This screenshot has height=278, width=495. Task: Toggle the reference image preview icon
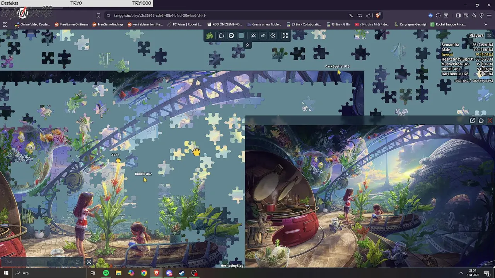pos(231,36)
